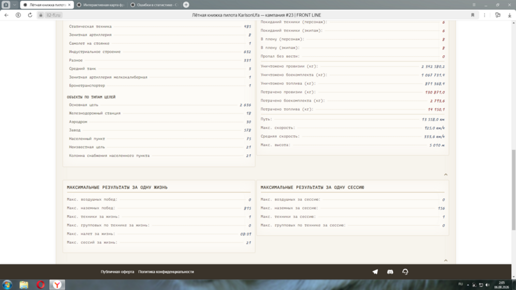
Task: Open the browser page menu (three dots)
Action: click(485, 15)
